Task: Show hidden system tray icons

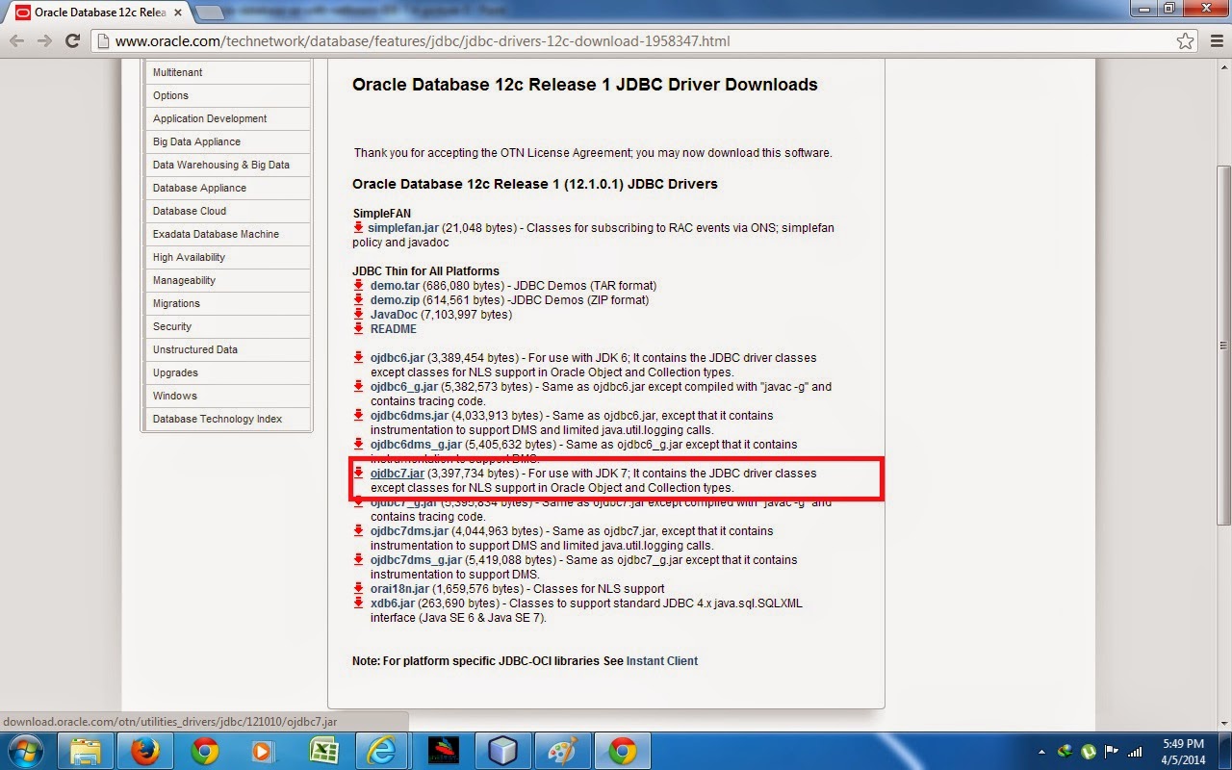Action: click(1042, 752)
